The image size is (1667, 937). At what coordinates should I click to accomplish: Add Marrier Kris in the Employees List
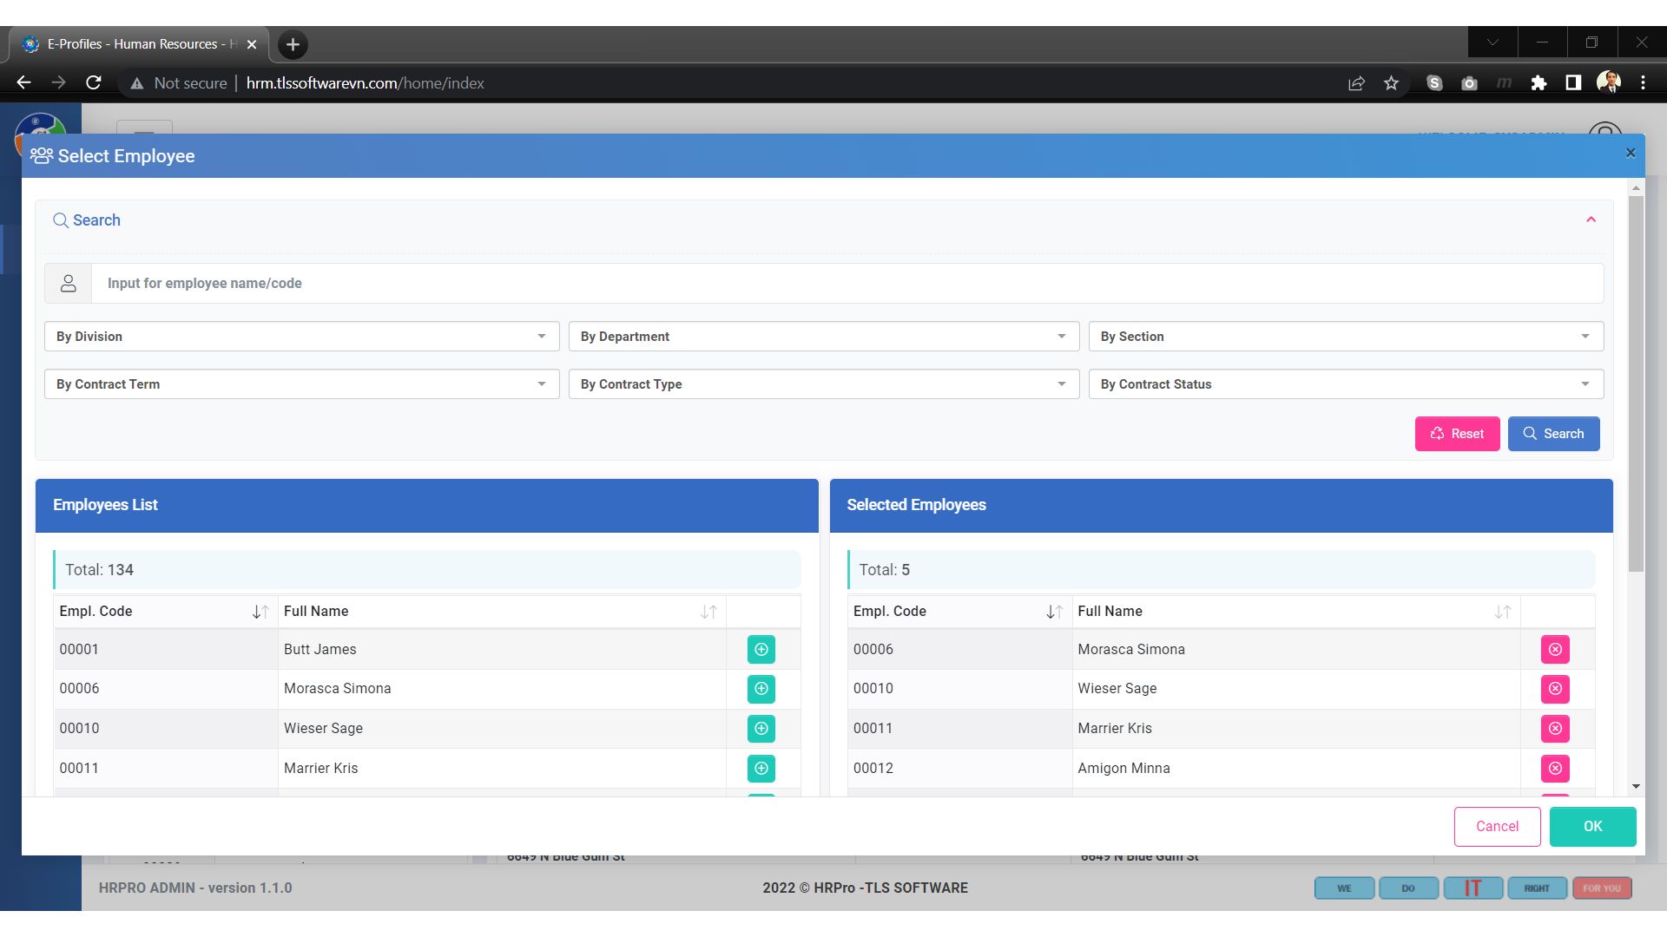coord(761,768)
